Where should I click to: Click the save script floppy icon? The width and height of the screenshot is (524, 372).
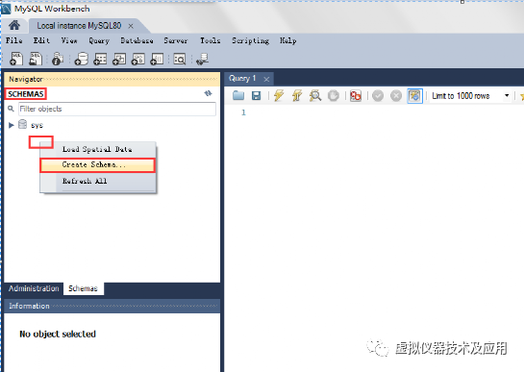click(x=256, y=96)
